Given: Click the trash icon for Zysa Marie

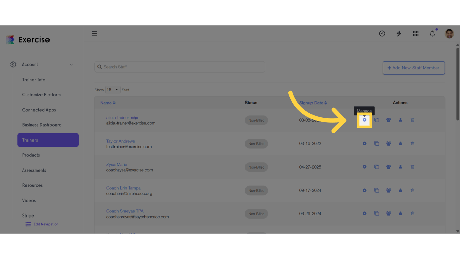Looking at the screenshot, I should tap(413, 167).
